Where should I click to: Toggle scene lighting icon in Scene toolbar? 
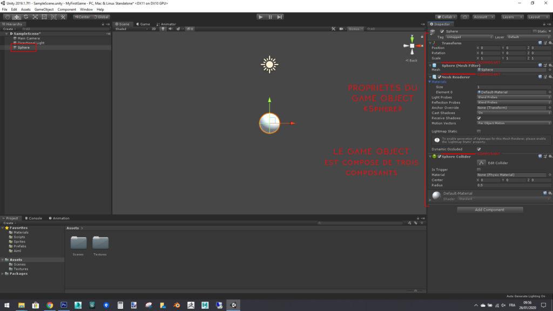pyautogui.click(x=163, y=29)
